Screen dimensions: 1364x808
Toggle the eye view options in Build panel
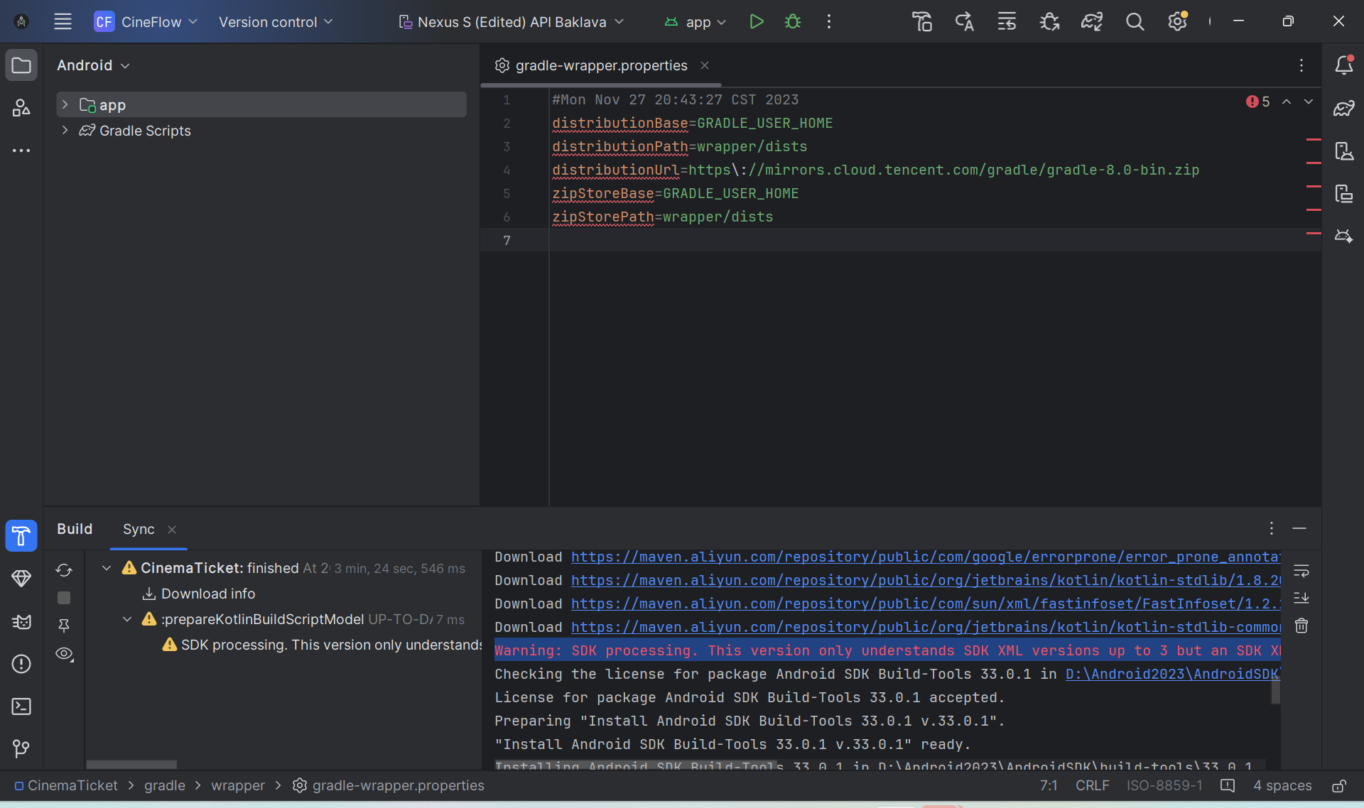click(64, 654)
